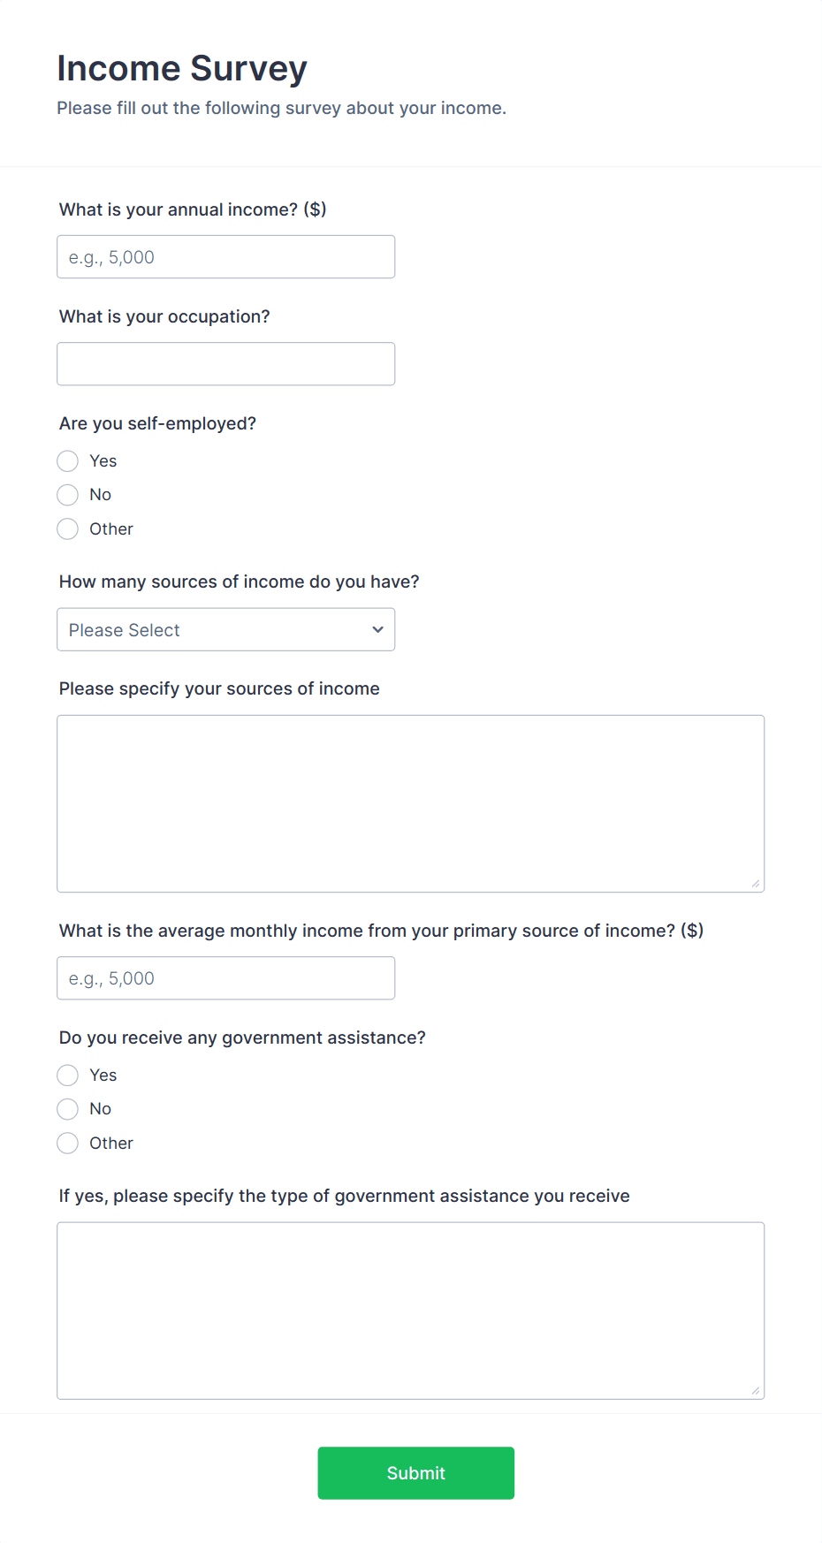Click the annual income input field

pyautogui.click(x=225, y=256)
